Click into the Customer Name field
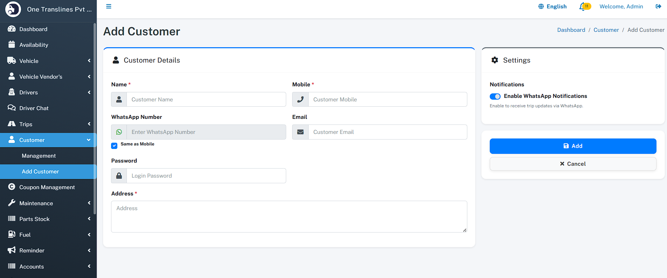The width and height of the screenshot is (667, 278). pyautogui.click(x=206, y=100)
